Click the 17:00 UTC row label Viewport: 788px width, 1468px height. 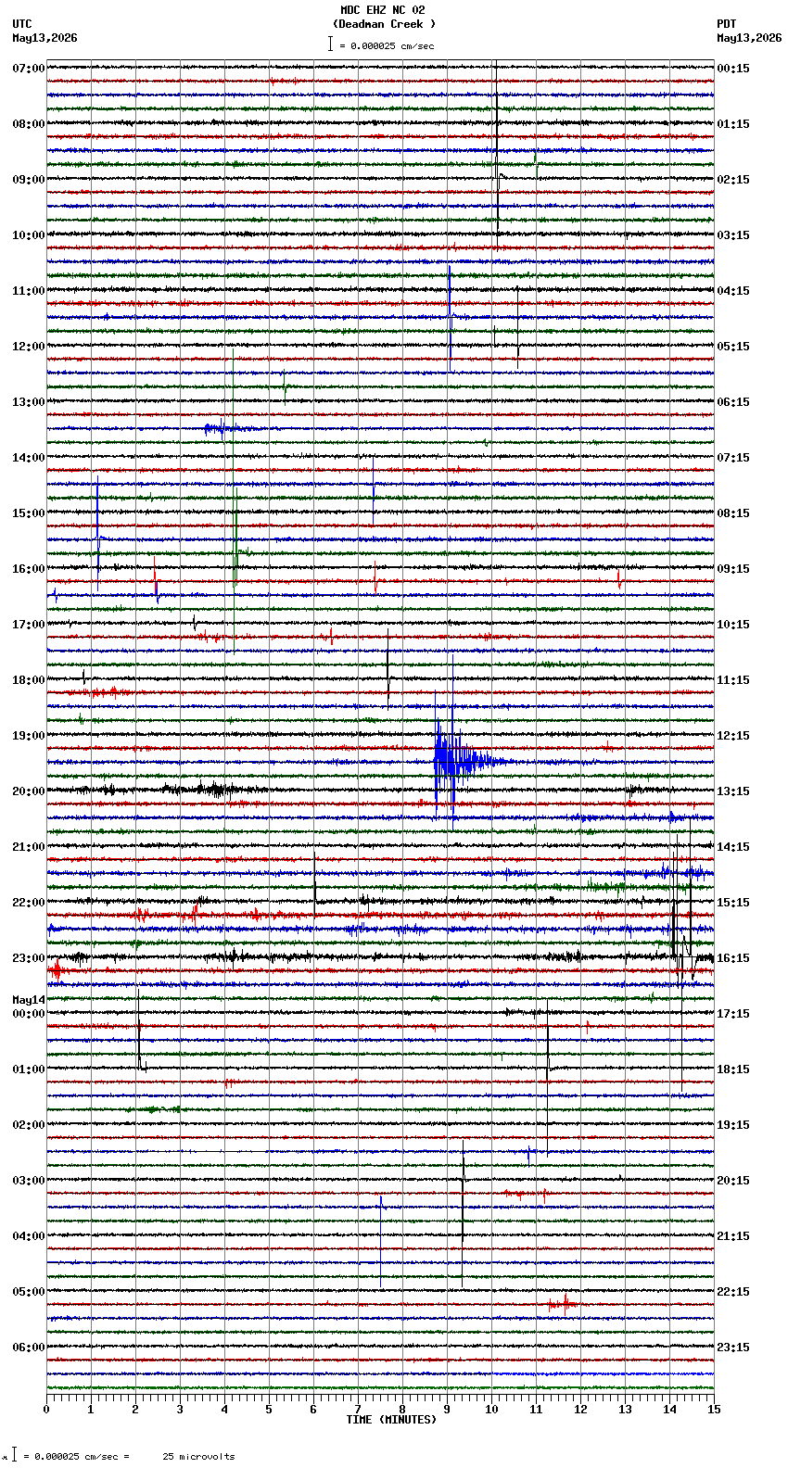click(29, 625)
